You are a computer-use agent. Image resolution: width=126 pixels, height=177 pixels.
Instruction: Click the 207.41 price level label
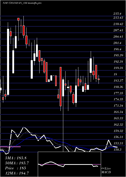click(118, 30)
